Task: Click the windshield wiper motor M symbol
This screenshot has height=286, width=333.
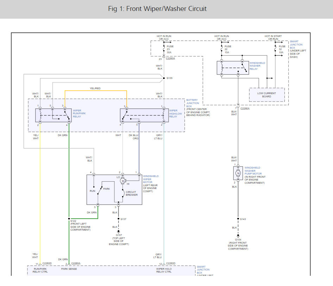Action: 122,181
